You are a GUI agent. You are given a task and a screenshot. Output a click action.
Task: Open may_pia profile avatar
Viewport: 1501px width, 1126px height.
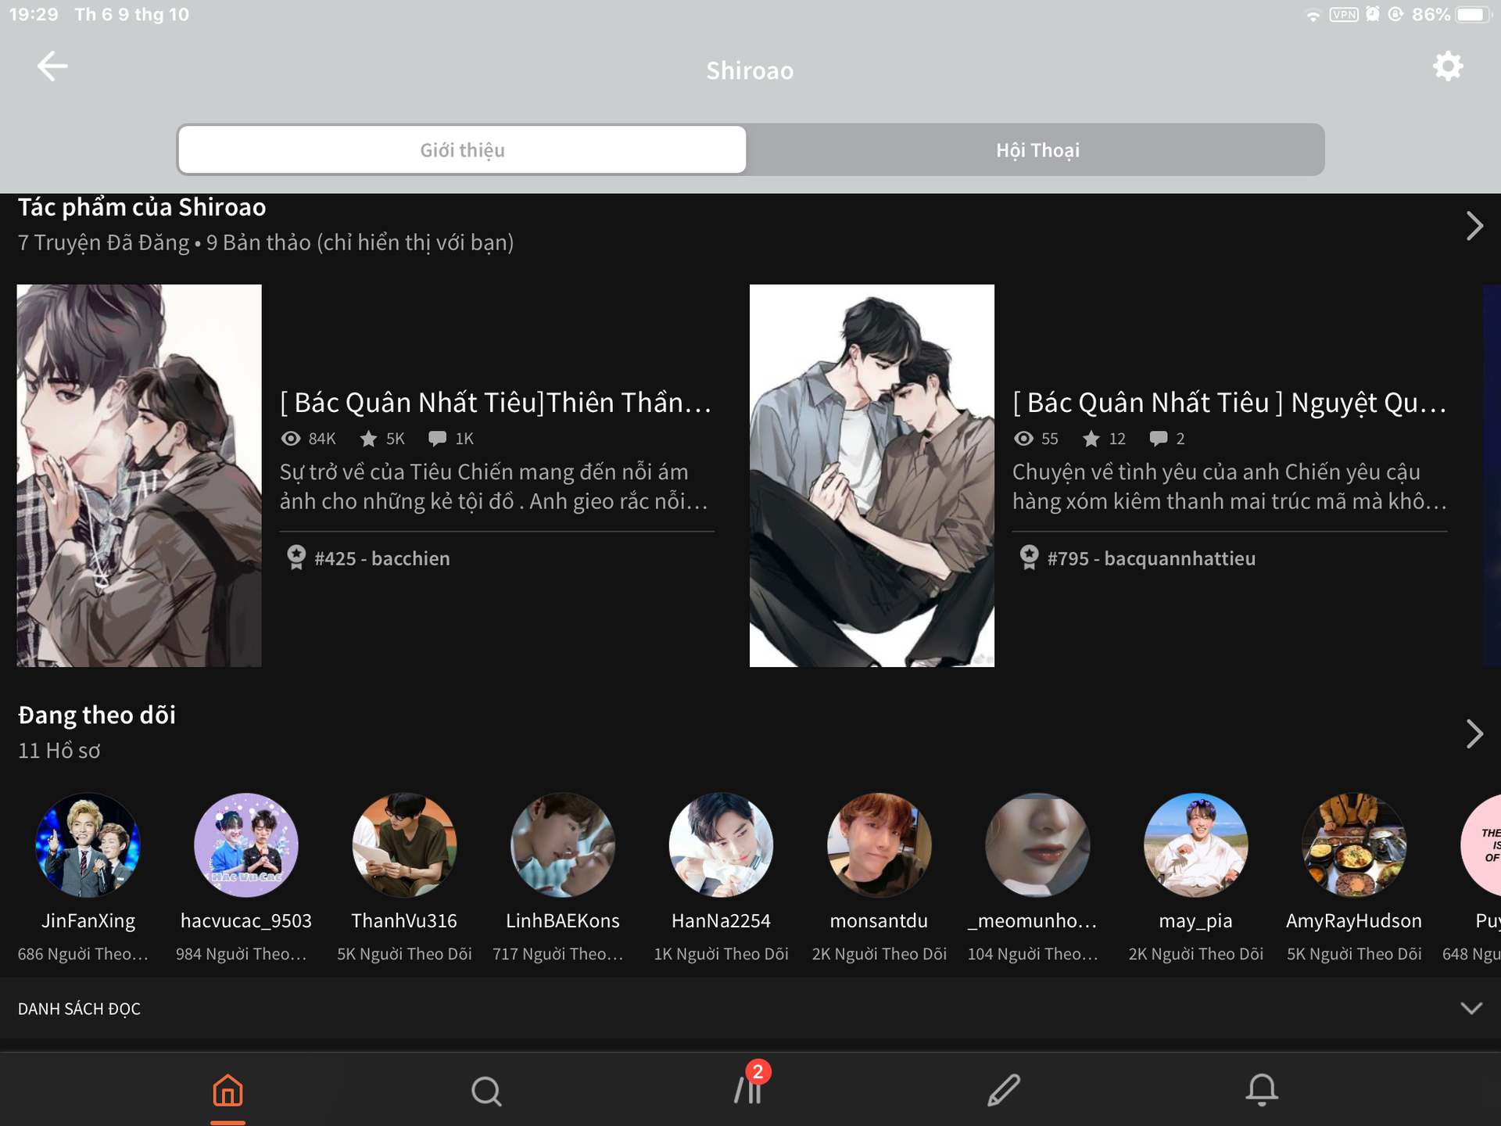pyautogui.click(x=1196, y=845)
